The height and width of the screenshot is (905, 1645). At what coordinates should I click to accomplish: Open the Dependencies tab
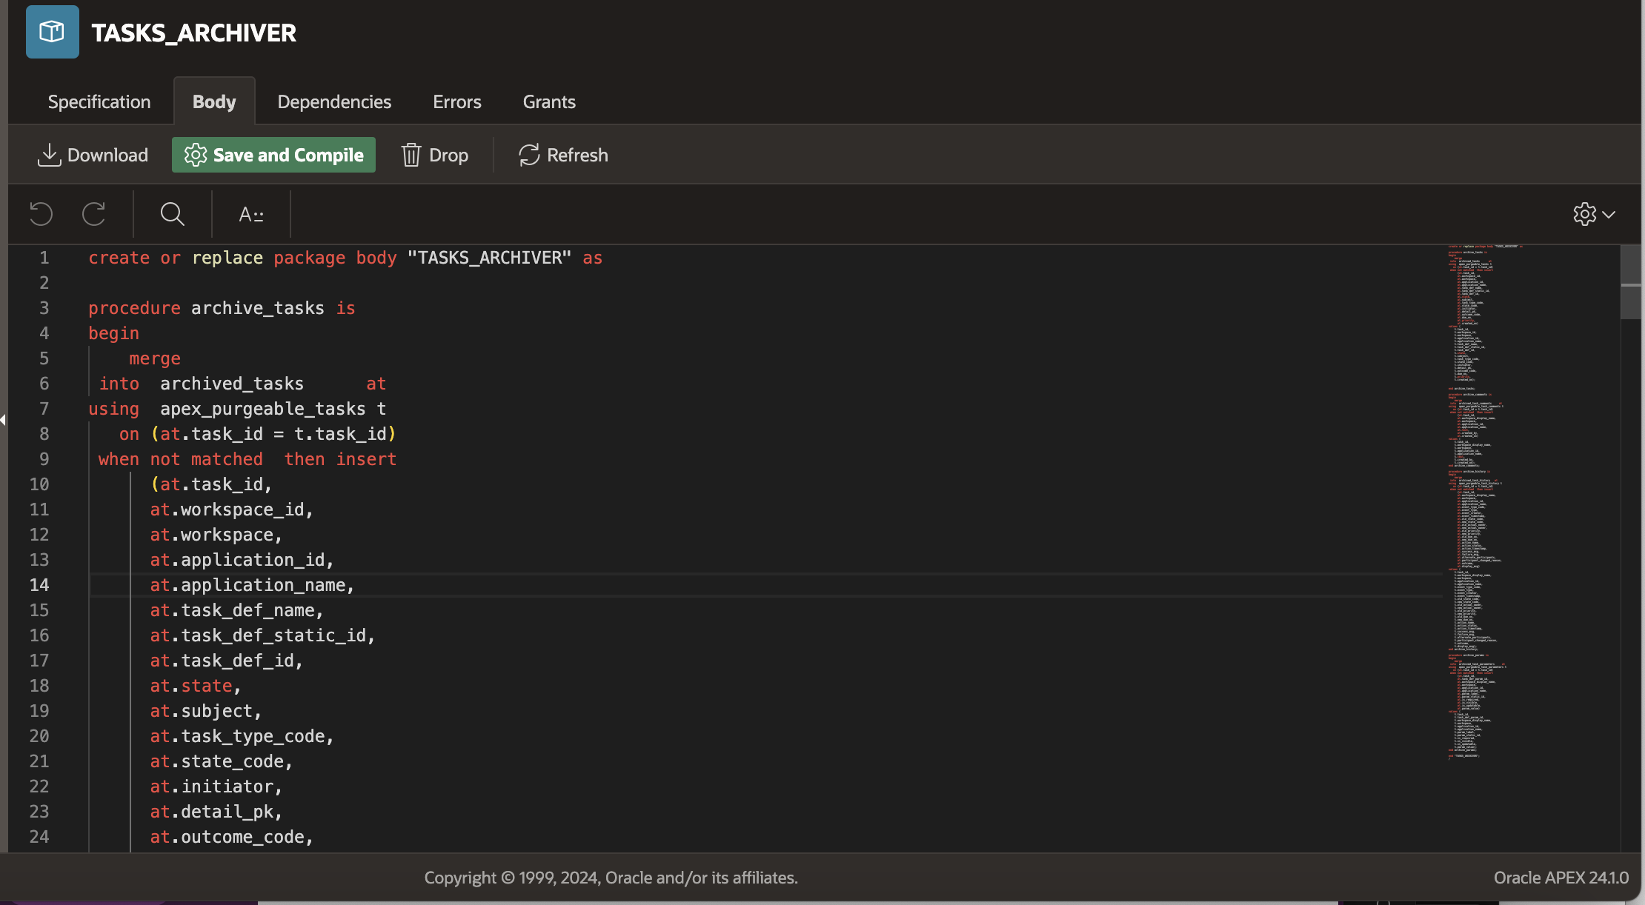click(x=334, y=101)
